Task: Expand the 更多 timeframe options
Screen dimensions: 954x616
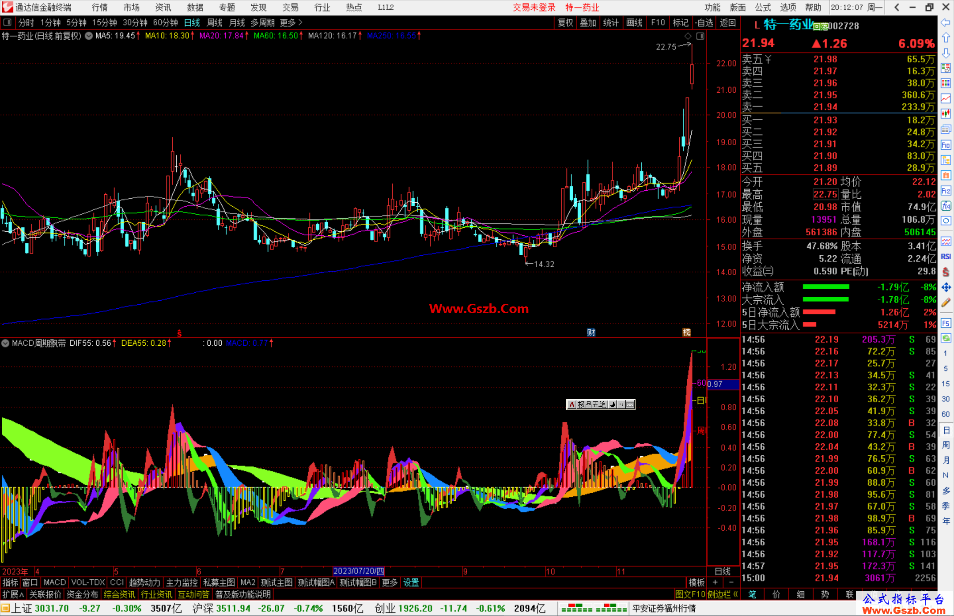Action: pyautogui.click(x=291, y=23)
